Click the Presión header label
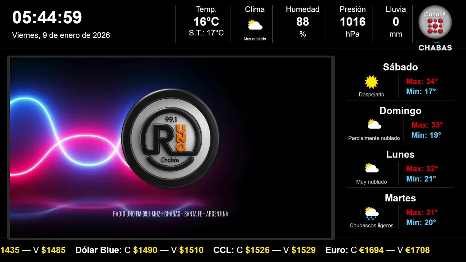 point(352,9)
